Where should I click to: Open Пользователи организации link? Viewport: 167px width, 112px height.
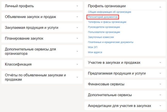coord(104,32)
